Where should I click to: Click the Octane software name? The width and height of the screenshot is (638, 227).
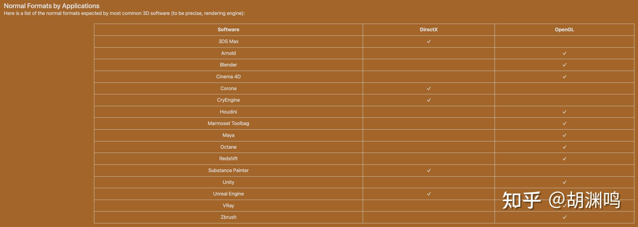click(228, 147)
